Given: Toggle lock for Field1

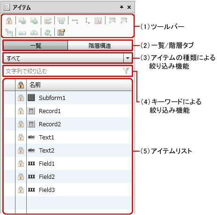Looking at the screenshot, I should (21, 163).
